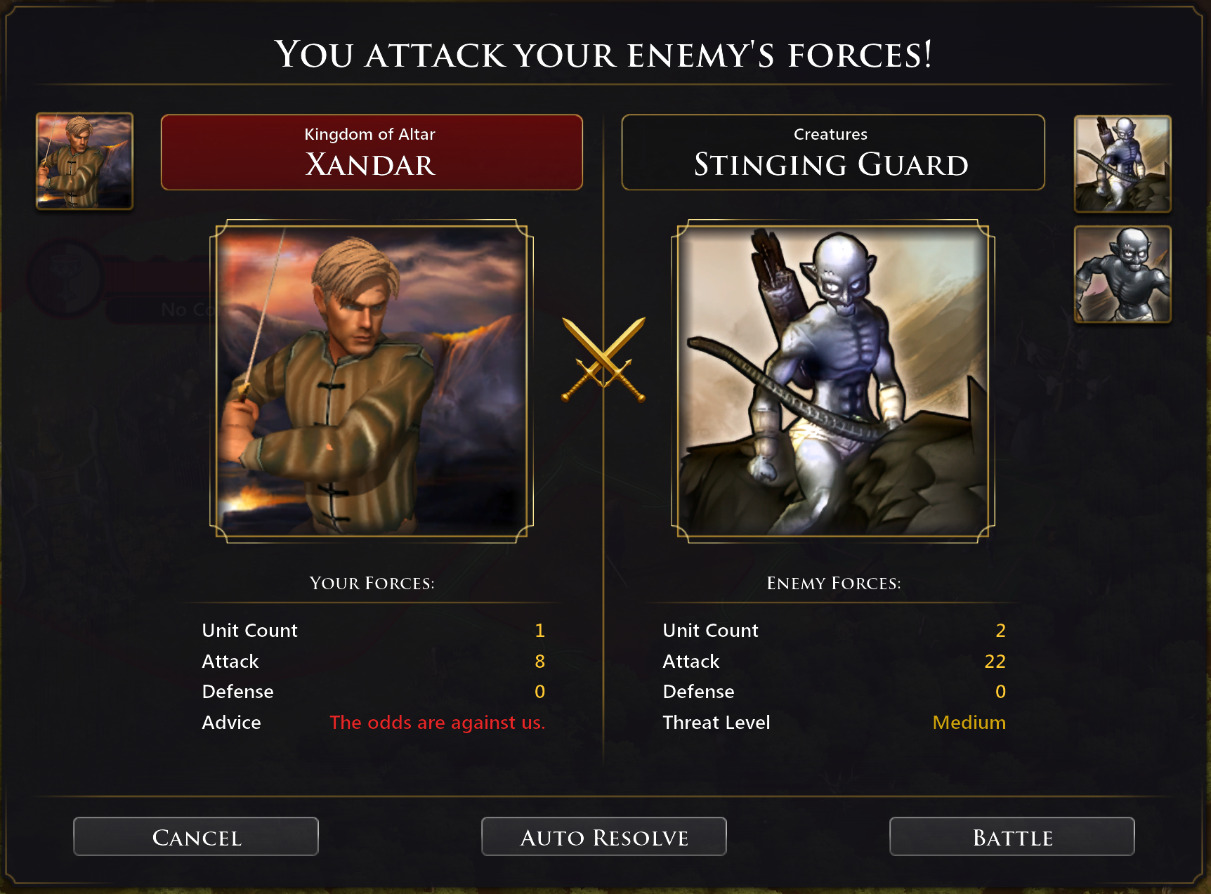Click the crossed golden swords emblem

point(603,360)
